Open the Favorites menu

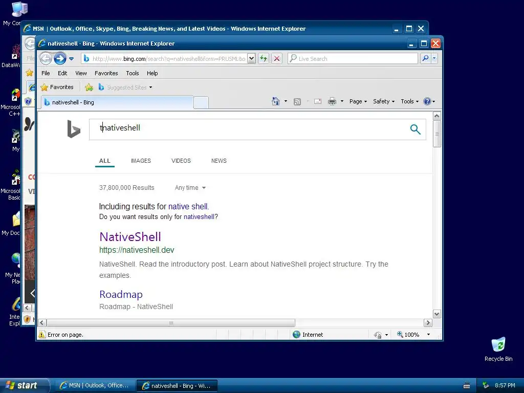[106, 73]
